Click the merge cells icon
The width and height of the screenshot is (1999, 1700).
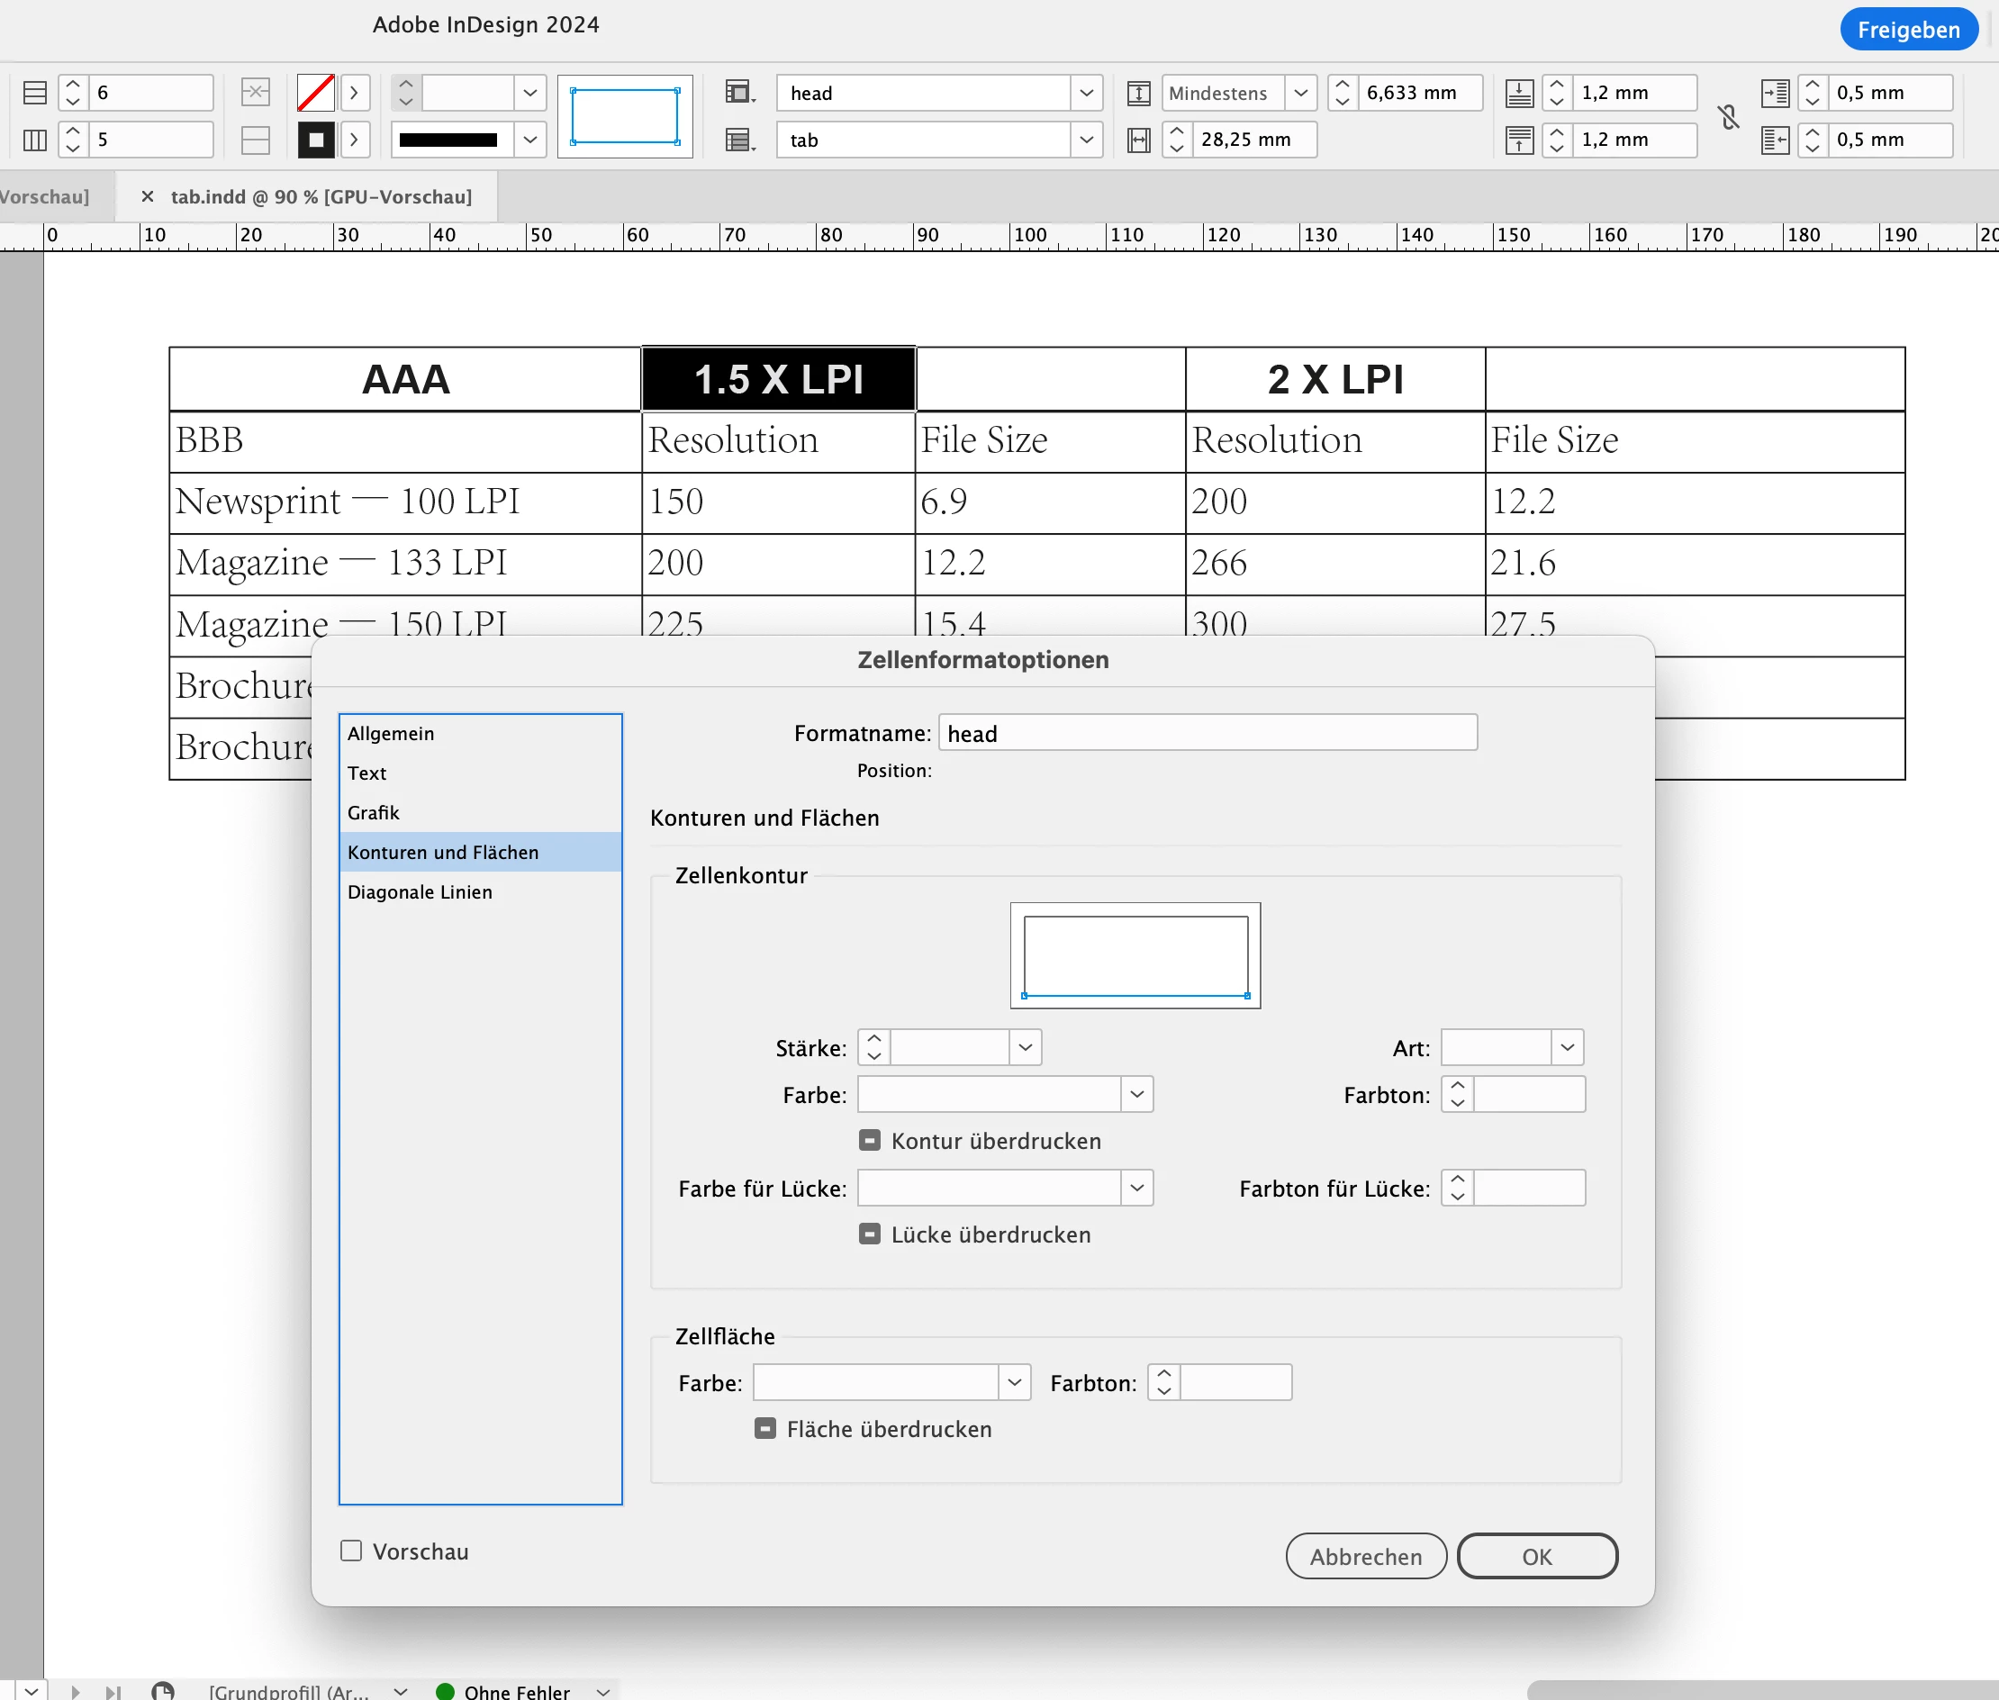click(255, 93)
